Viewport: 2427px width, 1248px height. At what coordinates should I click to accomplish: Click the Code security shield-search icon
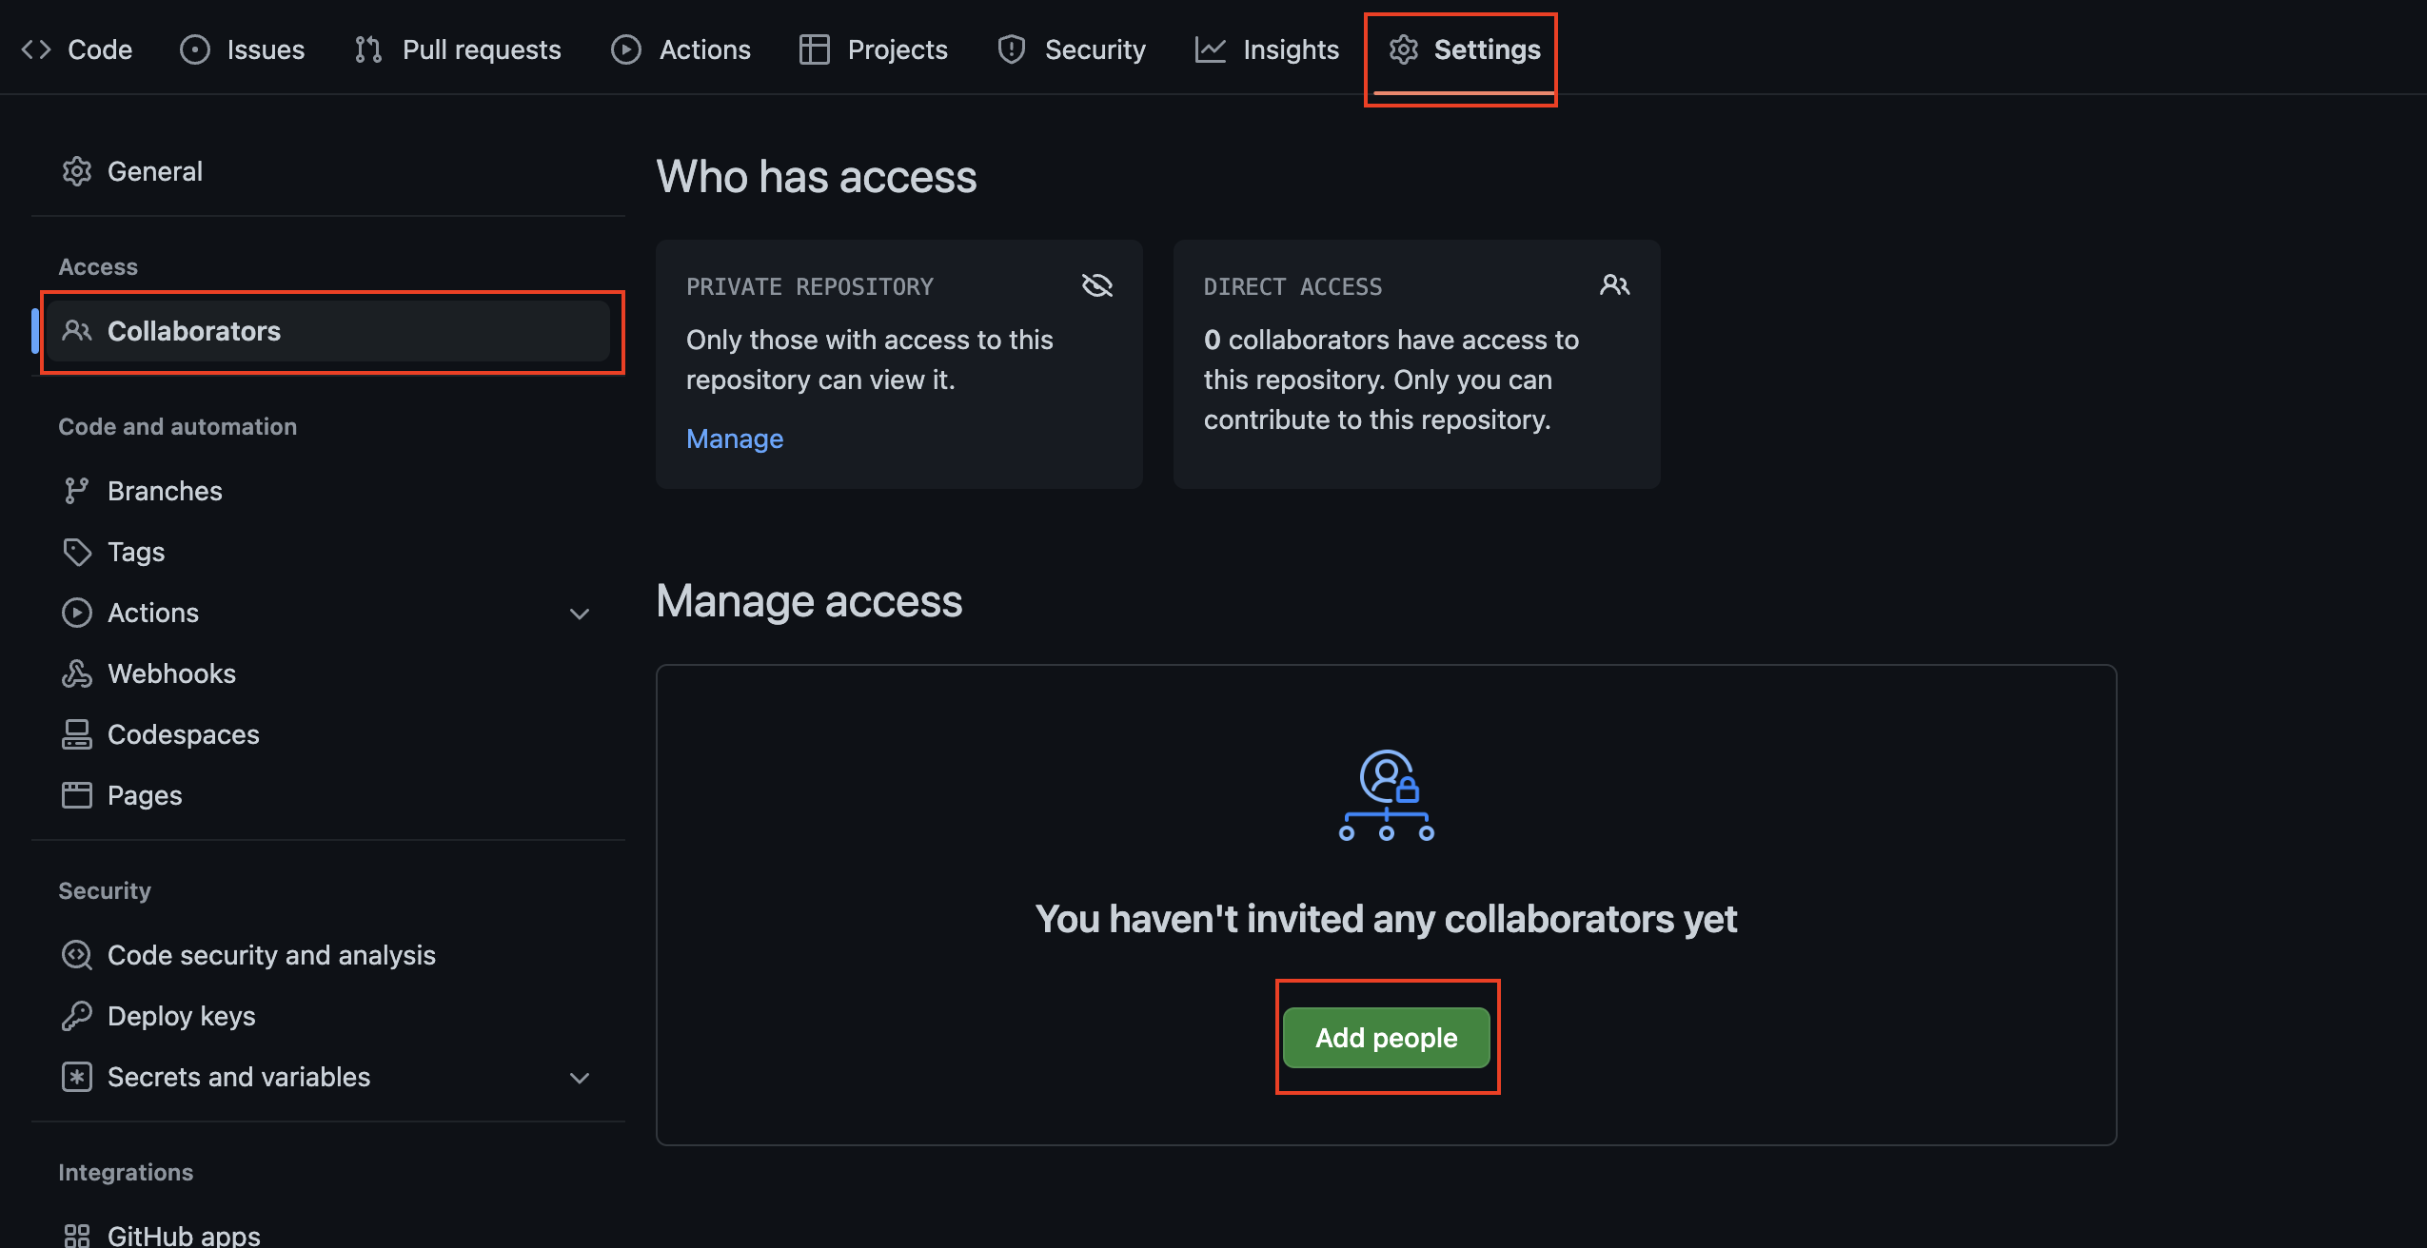[x=76, y=955]
